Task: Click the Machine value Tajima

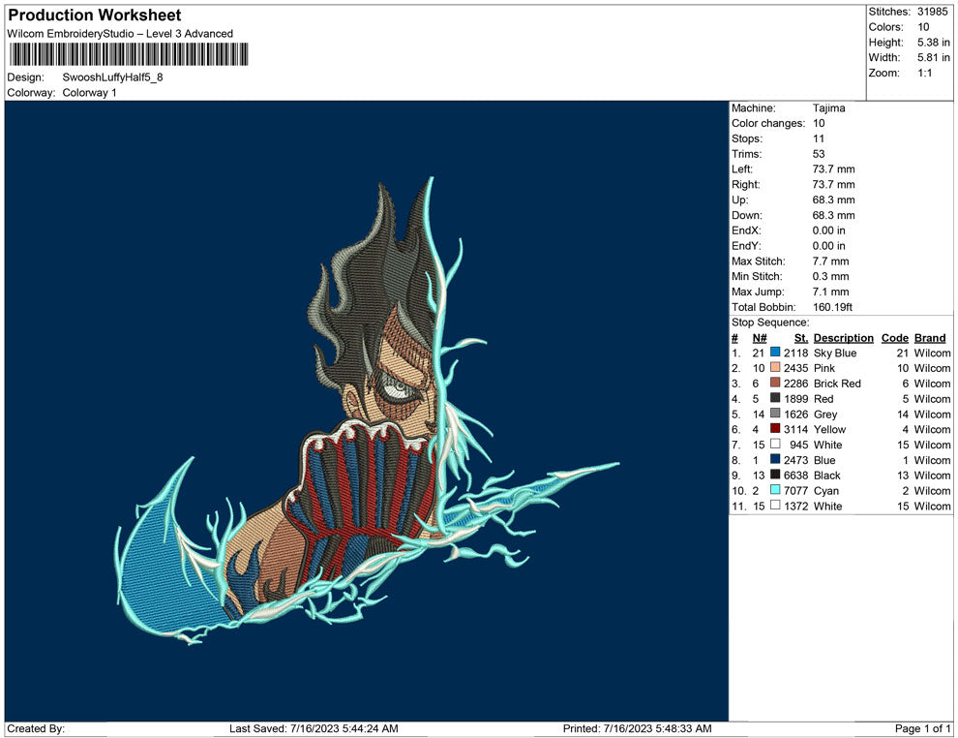Action: tap(828, 108)
